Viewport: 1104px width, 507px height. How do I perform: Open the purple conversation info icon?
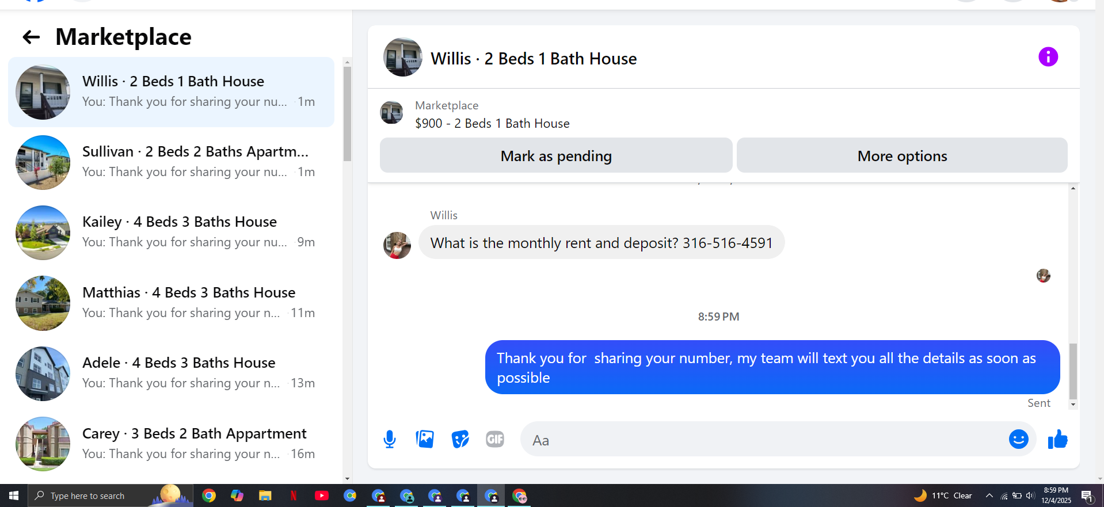[x=1048, y=57]
